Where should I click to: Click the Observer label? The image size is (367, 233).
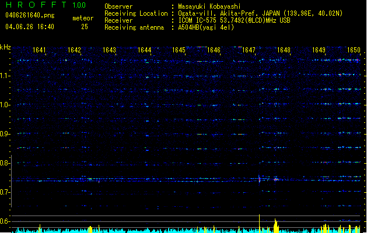click(x=118, y=6)
